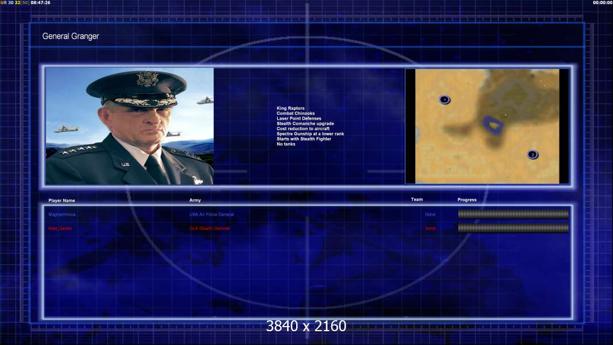Screen dimensions: 613x345
Task: Click the 'Stealth Comanche upgrade' trait line
Action: point(305,124)
